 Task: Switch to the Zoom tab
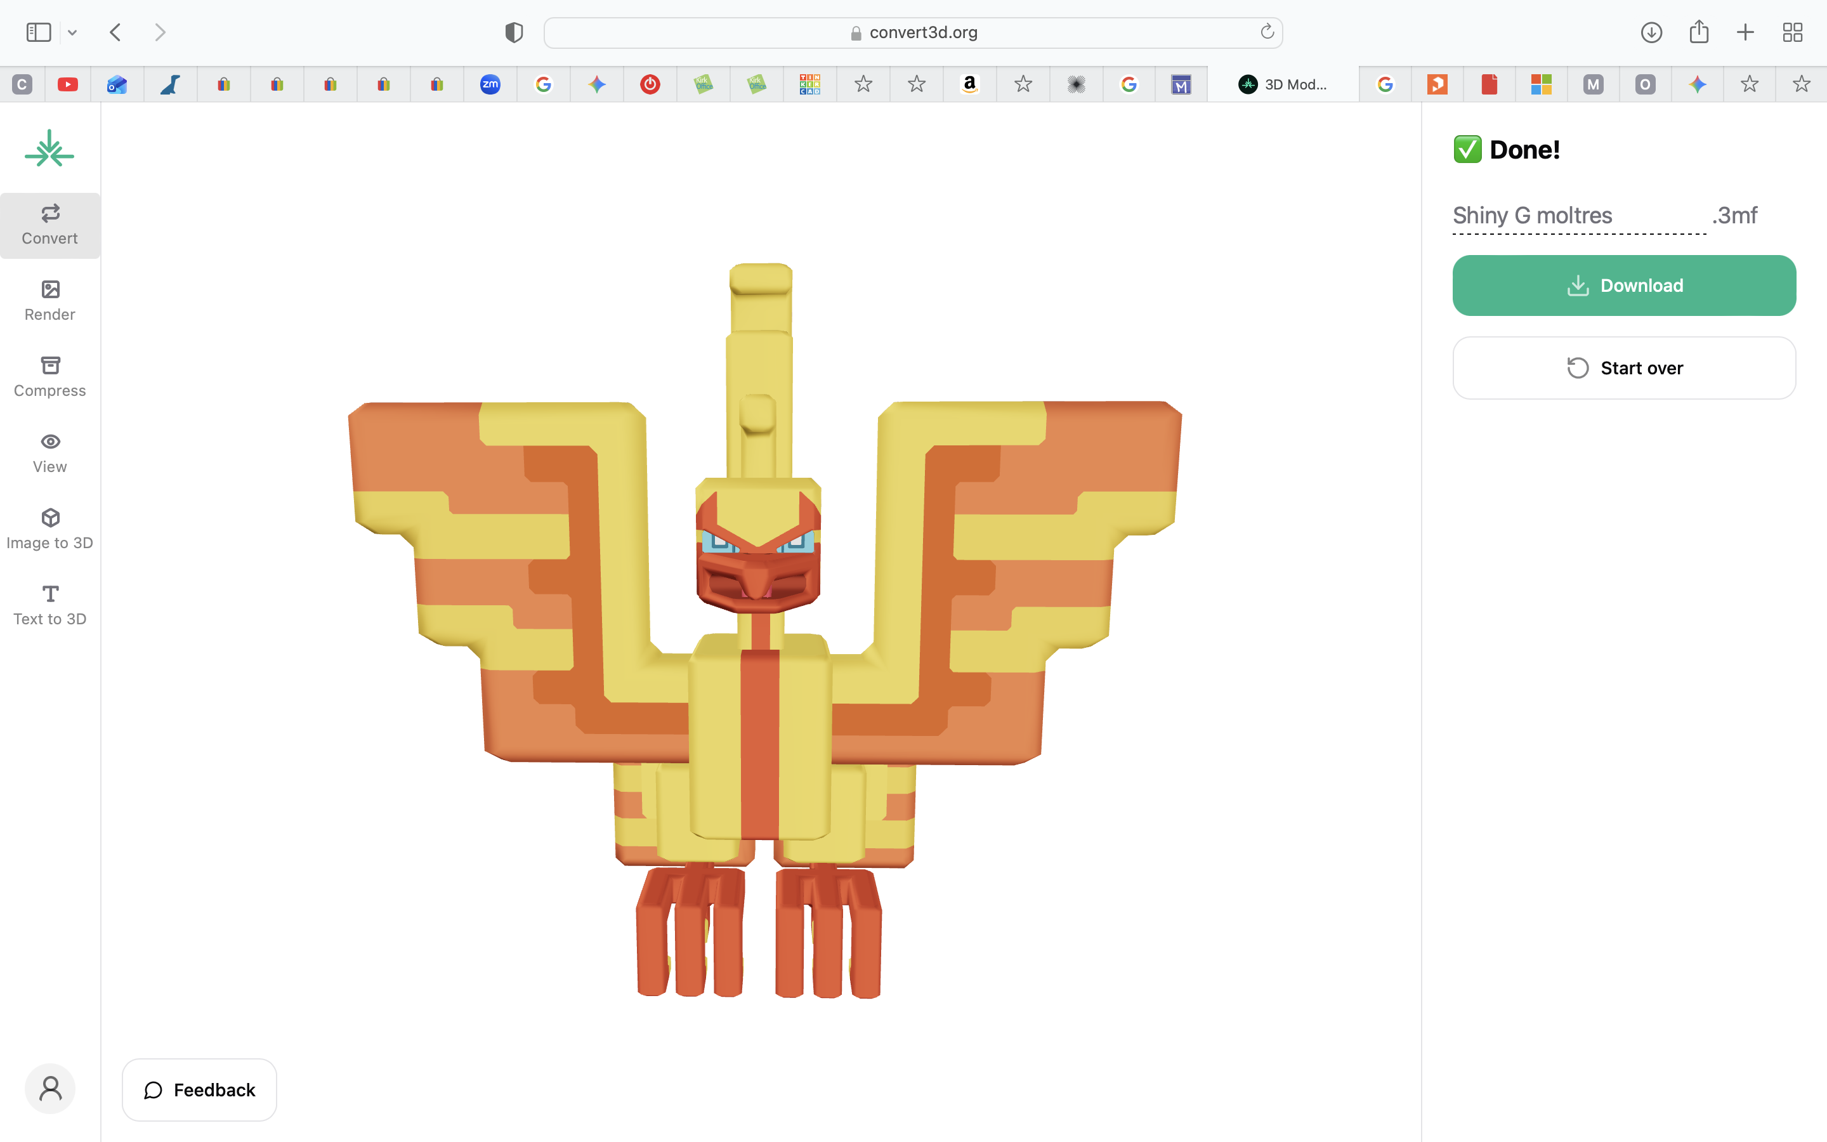click(490, 84)
